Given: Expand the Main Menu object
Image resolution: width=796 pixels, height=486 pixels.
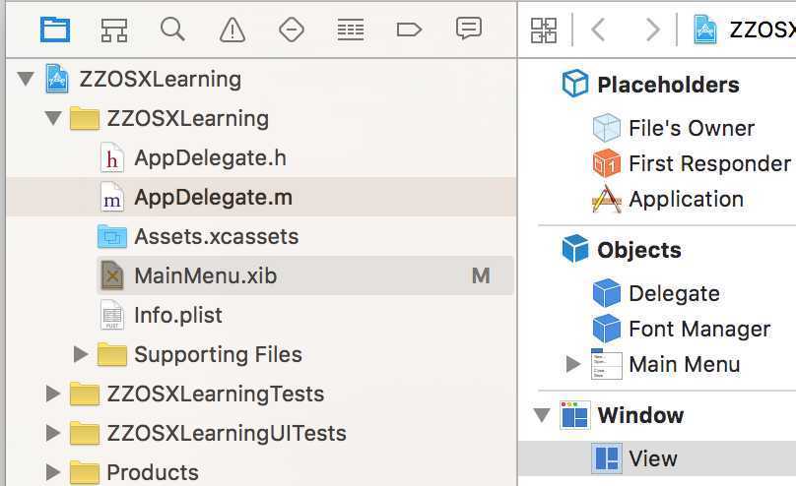Looking at the screenshot, I should coord(573,364).
